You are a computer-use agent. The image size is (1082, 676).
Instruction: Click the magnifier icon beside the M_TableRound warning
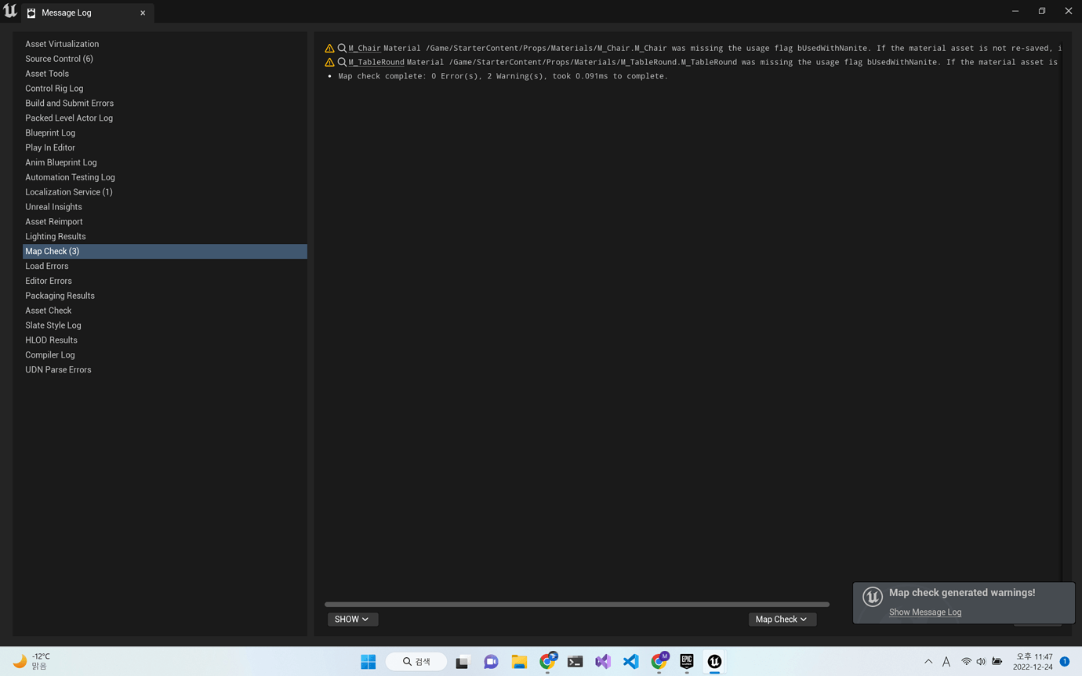(340, 62)
